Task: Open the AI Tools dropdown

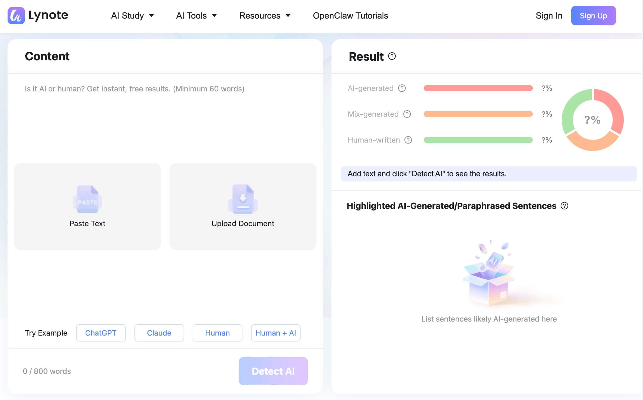Action: pyautogui.click(x=196, y=16)
